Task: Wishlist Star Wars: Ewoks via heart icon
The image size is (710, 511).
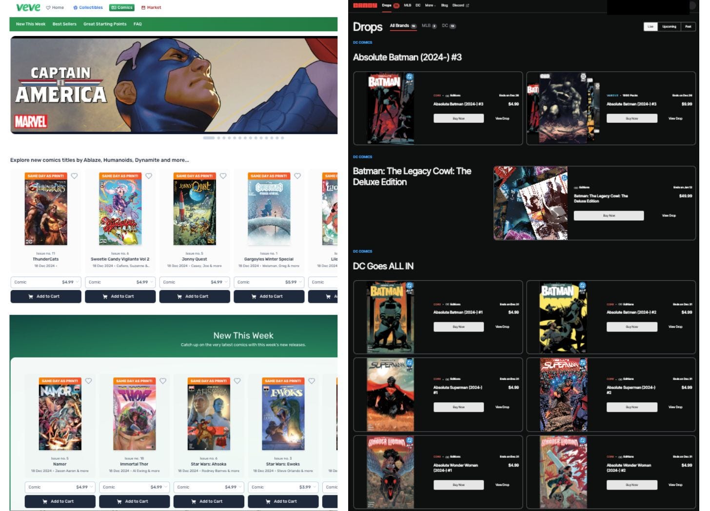Action: pos(312,381)
